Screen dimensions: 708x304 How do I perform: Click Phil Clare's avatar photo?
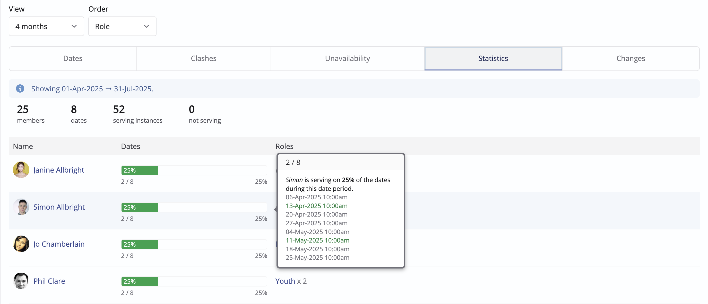[21, 281]
